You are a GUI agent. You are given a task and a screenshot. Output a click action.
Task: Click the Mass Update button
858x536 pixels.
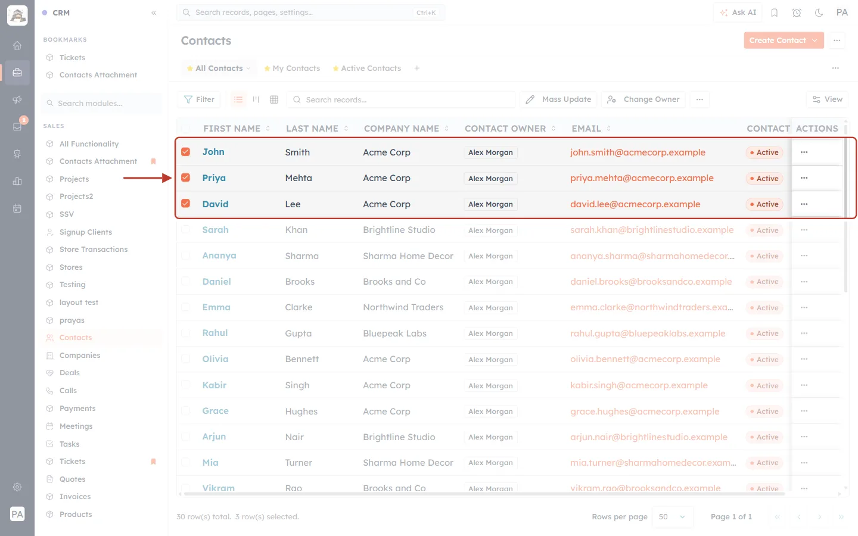[x=558, y=99]
